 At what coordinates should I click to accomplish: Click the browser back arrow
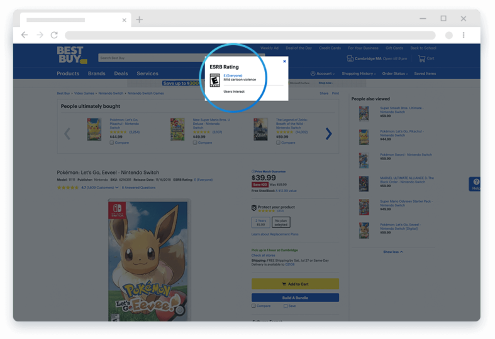point(25,35)
